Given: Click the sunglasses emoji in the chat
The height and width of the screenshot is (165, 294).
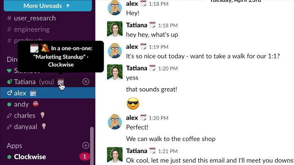Looking at the screenshot, I should pos(133,103).
